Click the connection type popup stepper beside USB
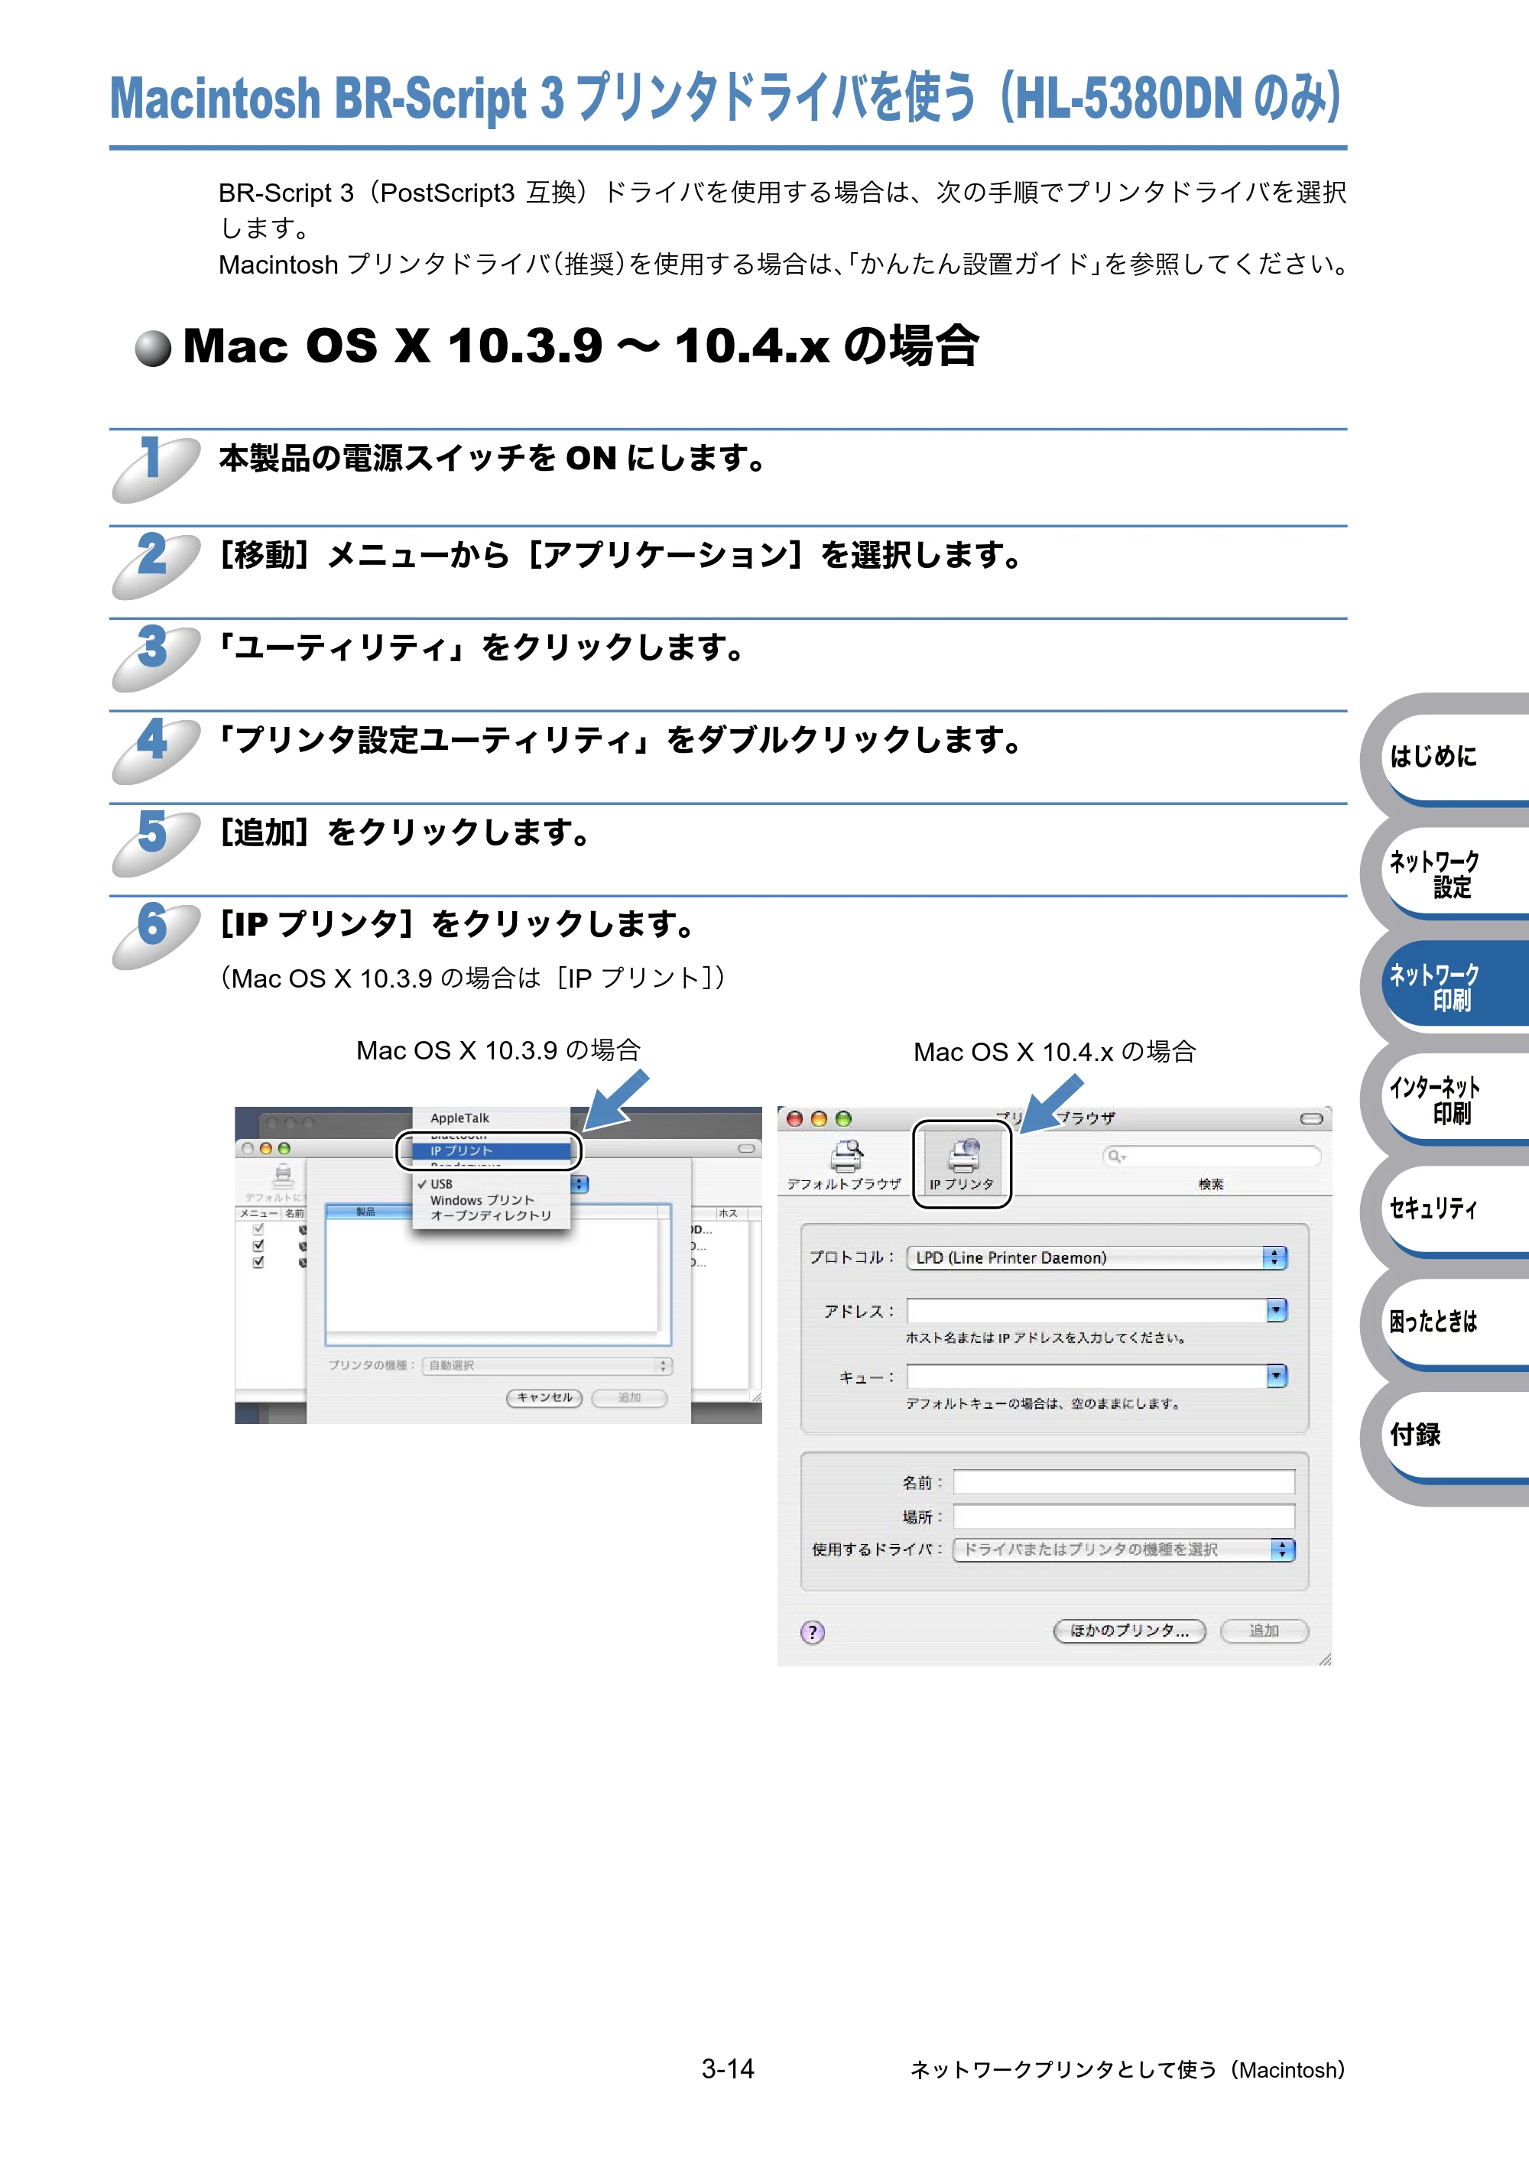The width and height of the screenshot is (1529, 2164). point(579,1184)
